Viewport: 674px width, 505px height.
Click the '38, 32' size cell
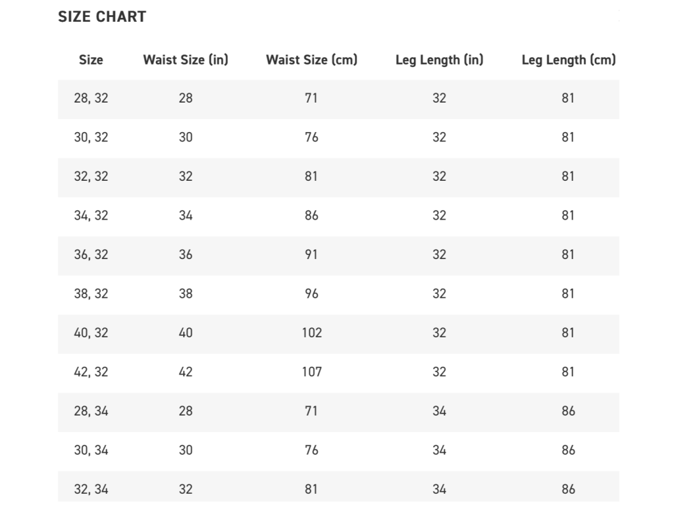click(x=91, y=294)
